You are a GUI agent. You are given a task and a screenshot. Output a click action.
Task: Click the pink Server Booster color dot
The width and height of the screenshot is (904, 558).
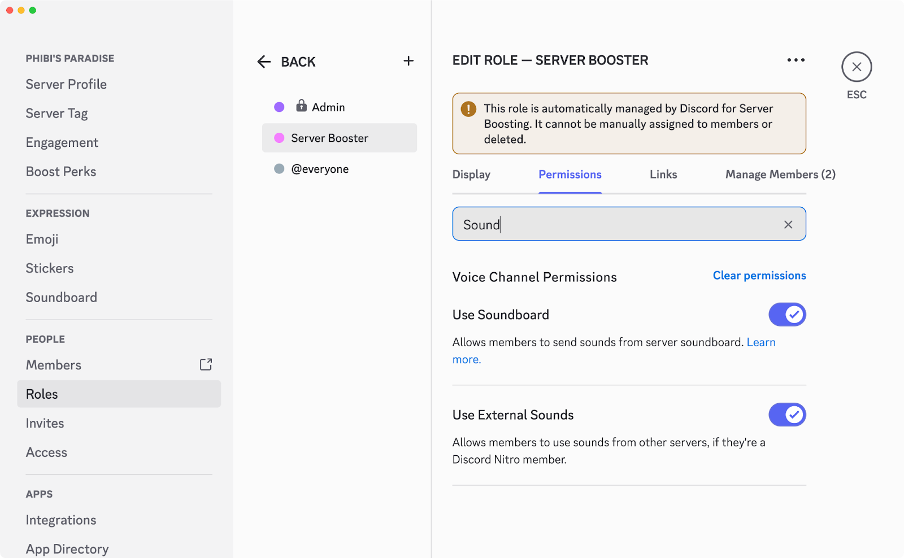279,138
